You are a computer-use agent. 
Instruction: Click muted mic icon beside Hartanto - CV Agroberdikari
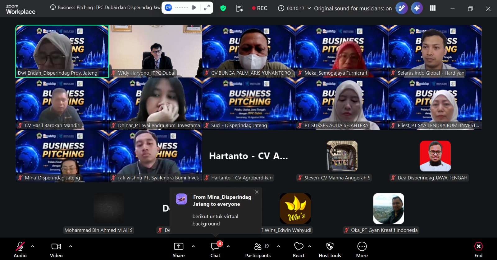tap(207, 178)
